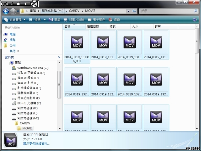Open the address bar history dropdown
The image size is (201, 151).
pyautogui.click(x=128, y=11)
